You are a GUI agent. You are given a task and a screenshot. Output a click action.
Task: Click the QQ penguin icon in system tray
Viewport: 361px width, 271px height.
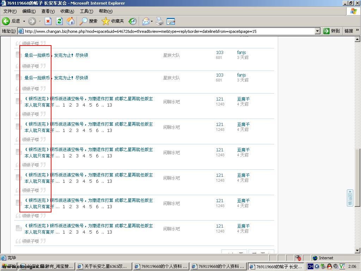329,266
